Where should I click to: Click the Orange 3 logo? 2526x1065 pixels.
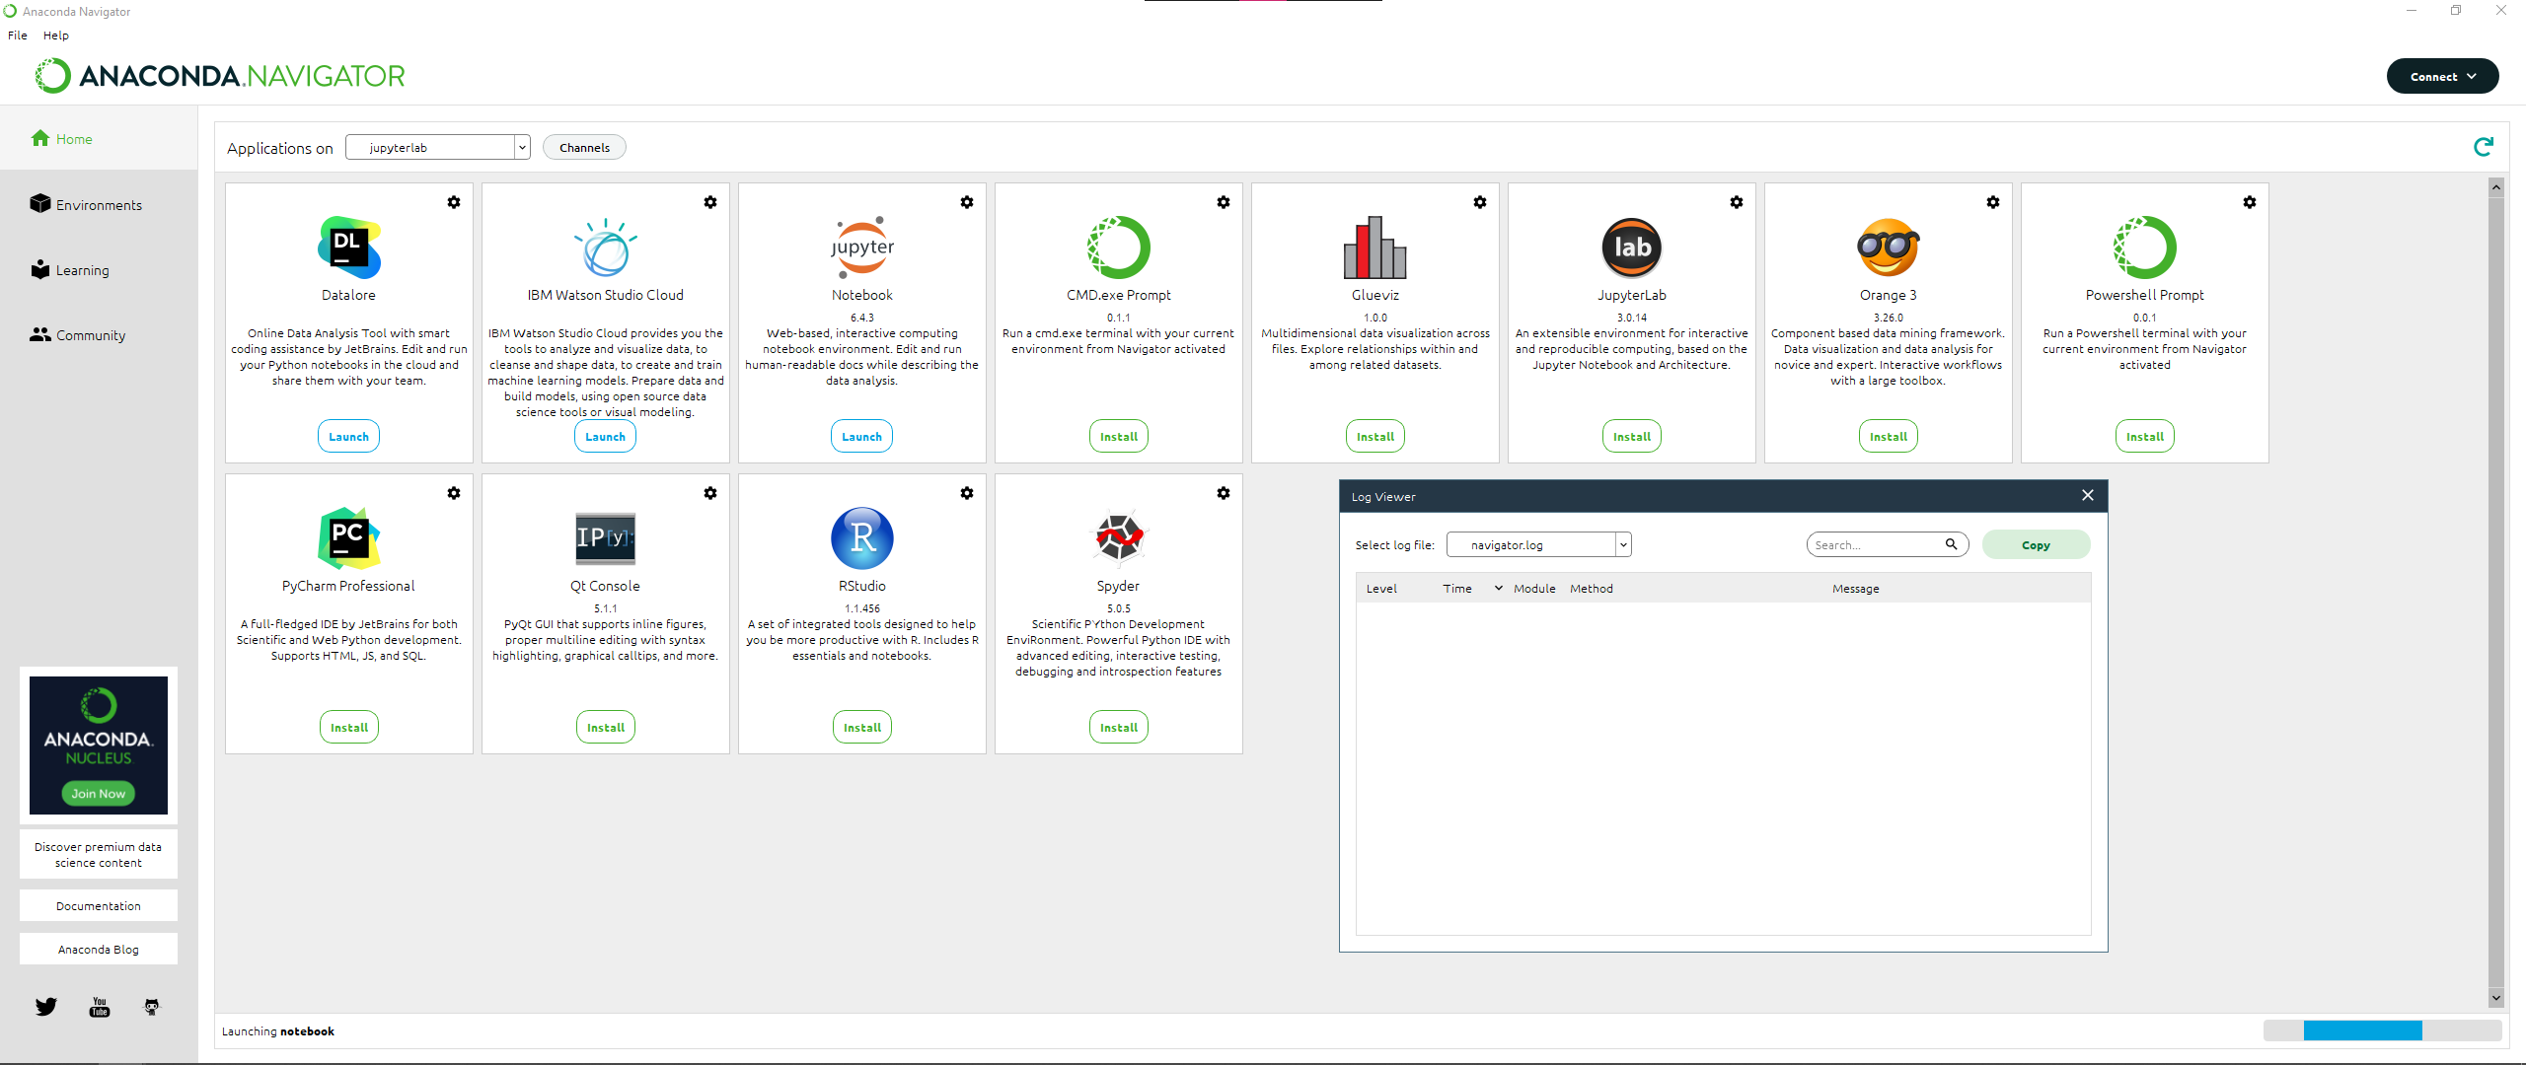[x=1889, y=248]
